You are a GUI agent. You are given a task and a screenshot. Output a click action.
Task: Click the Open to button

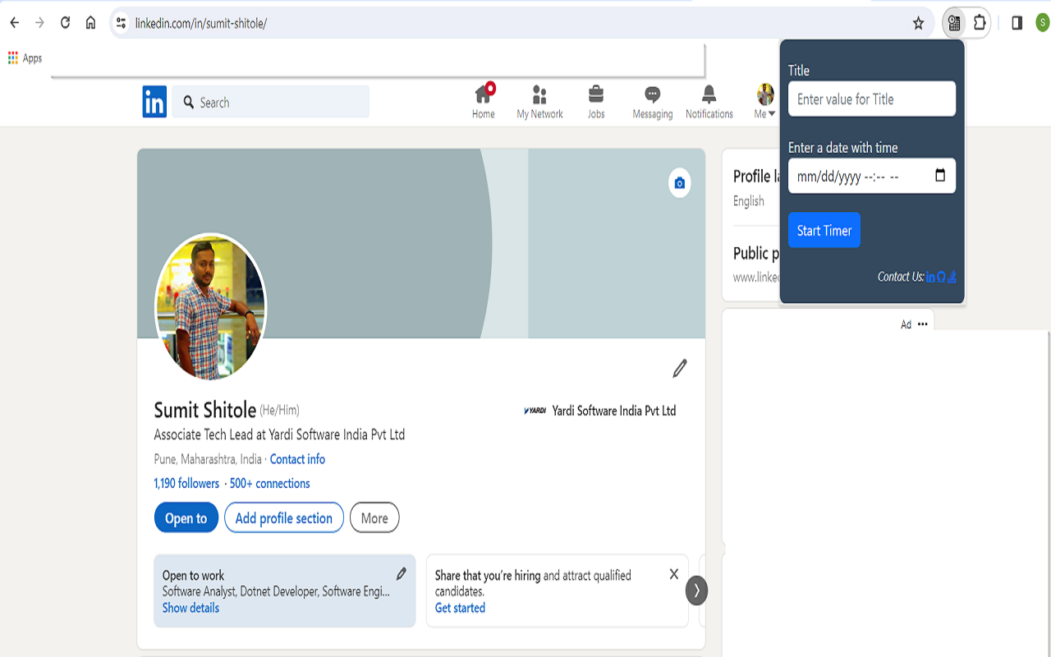(186, 517)
